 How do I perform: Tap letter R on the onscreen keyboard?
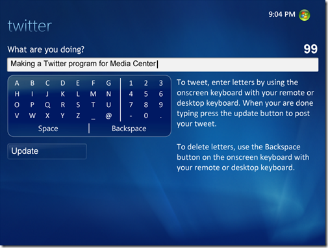click(x=63, y=105)
